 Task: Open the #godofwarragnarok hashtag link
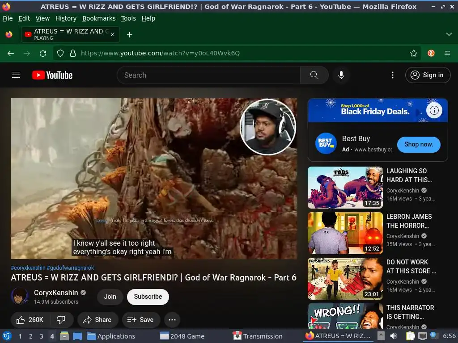point(70,268)
